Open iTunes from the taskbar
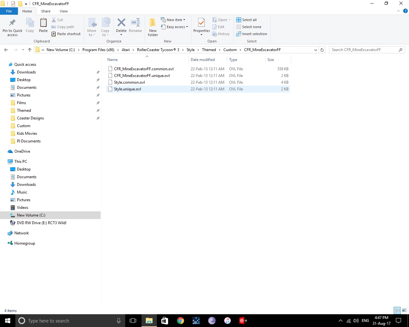 [228, 321]
